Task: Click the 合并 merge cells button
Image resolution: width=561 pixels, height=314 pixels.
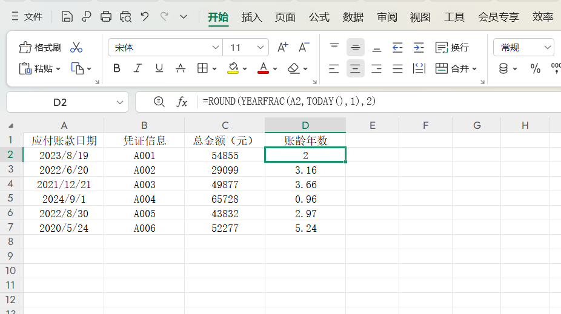Action: 455,69
